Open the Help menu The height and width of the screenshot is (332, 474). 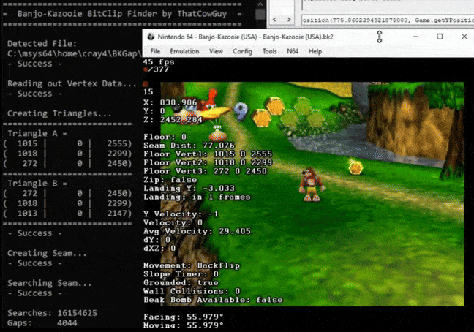coord(315,51)
